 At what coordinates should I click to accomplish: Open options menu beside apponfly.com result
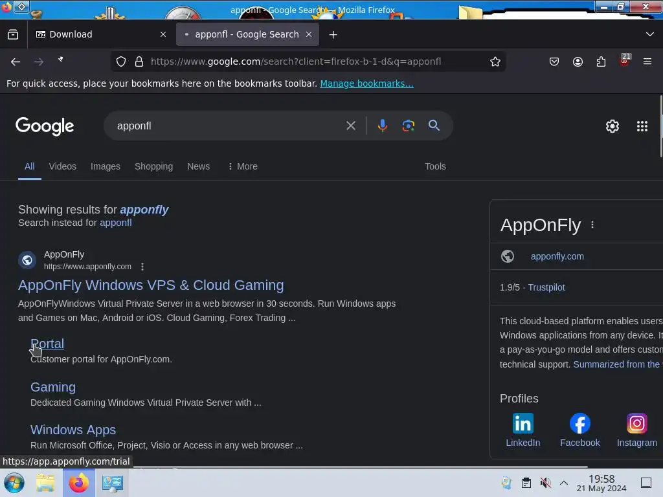point(142,267)
